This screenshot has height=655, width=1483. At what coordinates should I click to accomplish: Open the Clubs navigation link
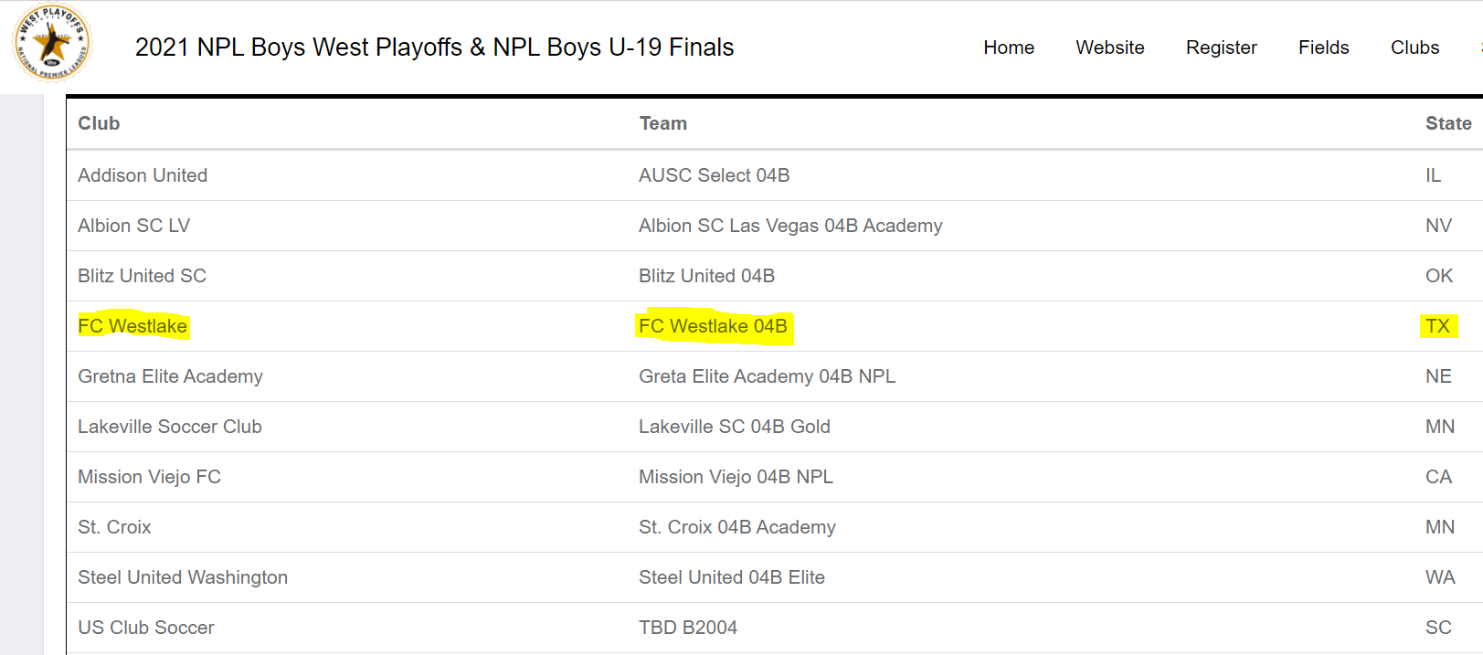coord(1415,48)
